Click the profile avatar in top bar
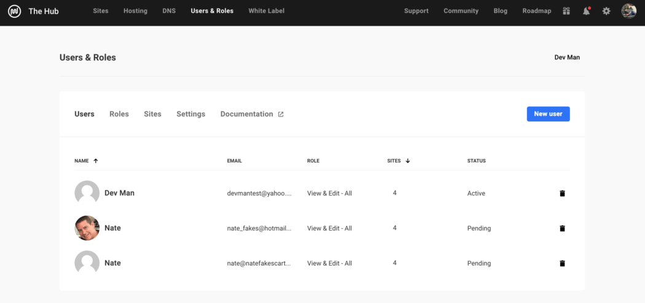 628,11
